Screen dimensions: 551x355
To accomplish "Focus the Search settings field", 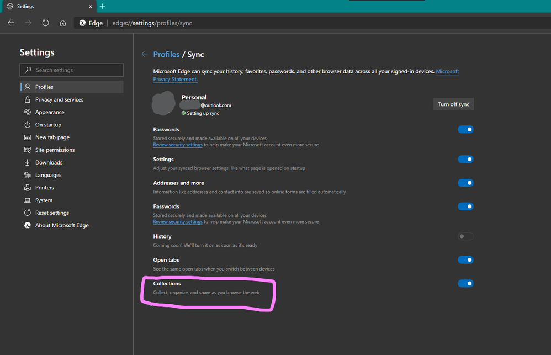I will [71, 70].
